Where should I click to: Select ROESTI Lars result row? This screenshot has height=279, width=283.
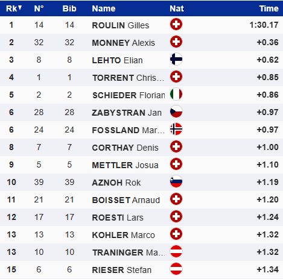tap(141, 217)
